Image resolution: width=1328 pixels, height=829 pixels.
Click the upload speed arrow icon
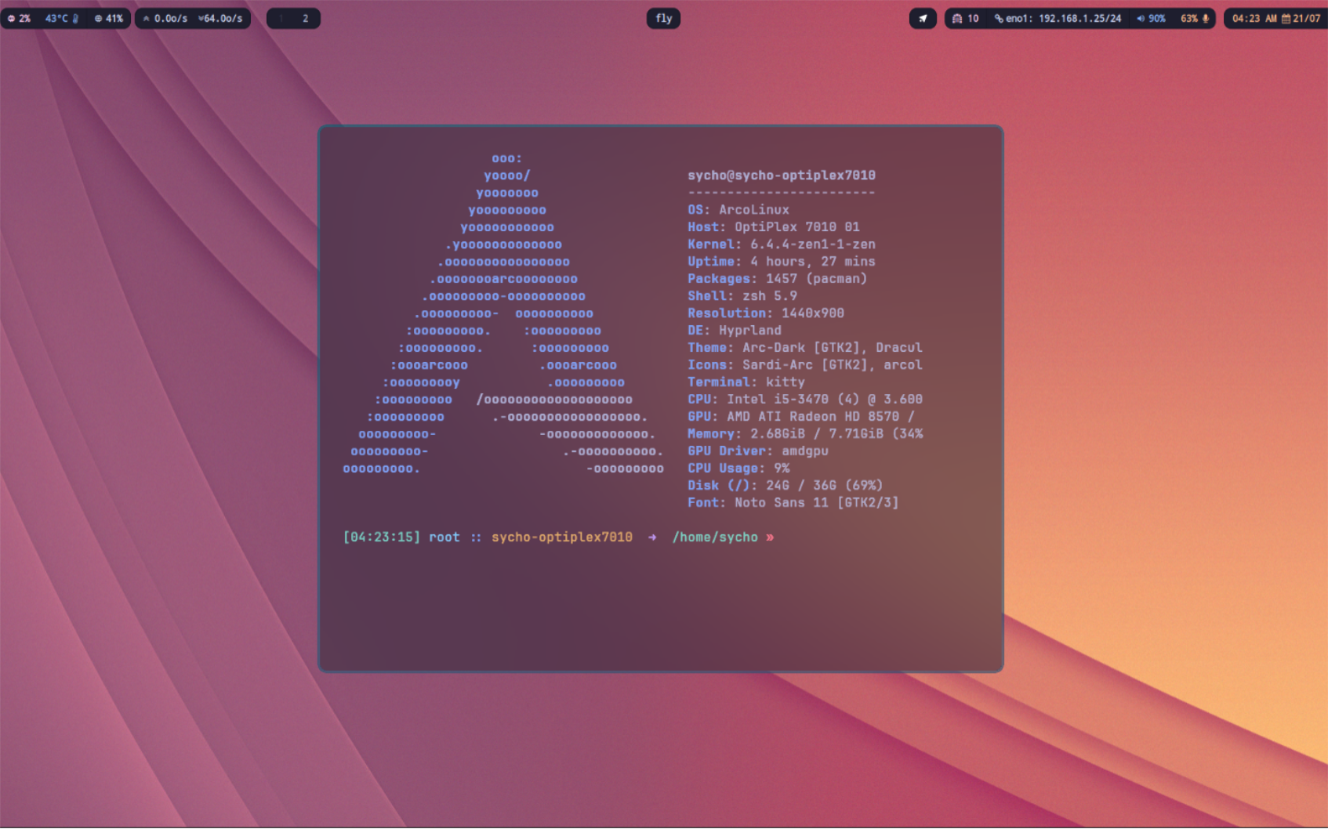tap(147, 18)
